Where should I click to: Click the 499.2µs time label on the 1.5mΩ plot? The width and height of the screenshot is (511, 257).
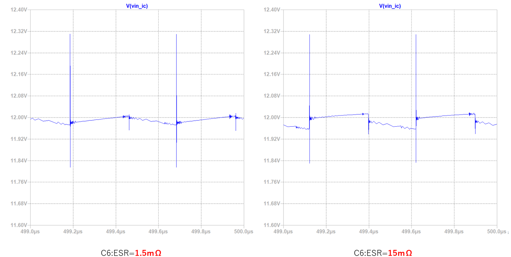pos(73,231)
